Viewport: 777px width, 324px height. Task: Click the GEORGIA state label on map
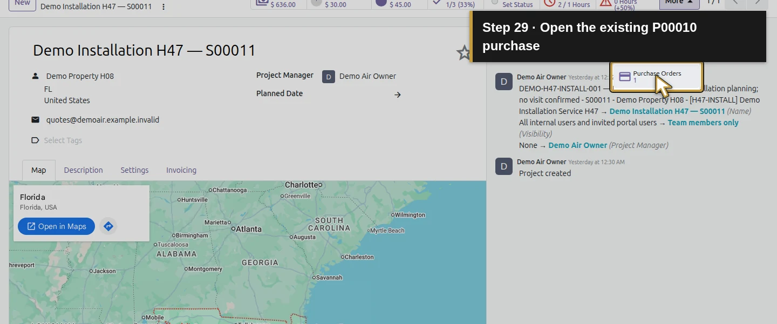point(260,262)
